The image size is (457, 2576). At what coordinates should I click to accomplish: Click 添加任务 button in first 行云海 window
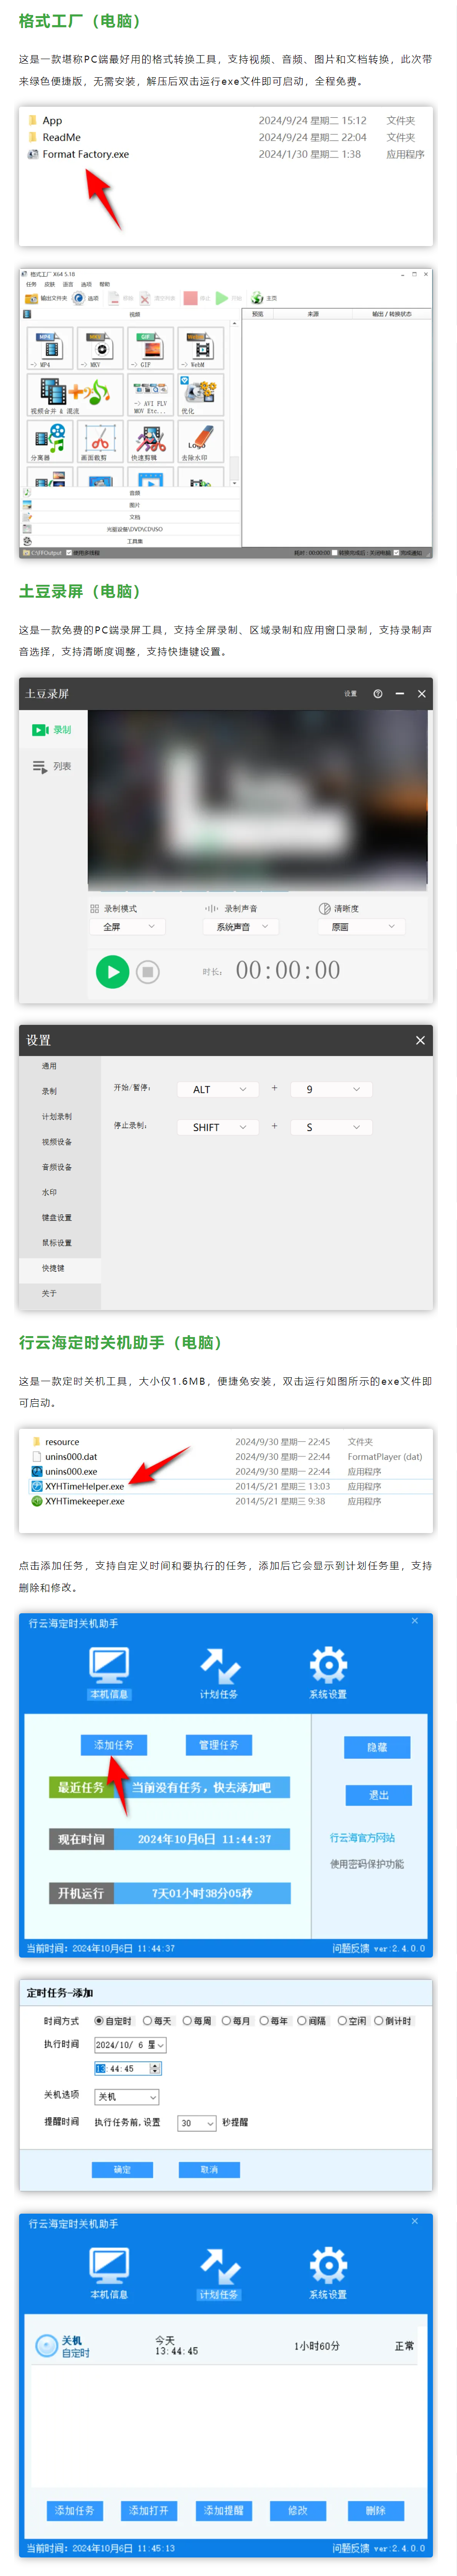tap(114, 1745)
